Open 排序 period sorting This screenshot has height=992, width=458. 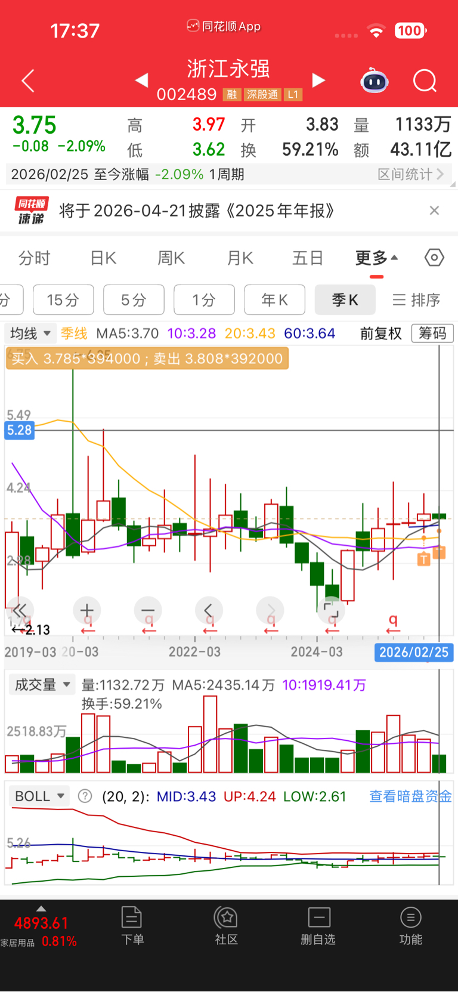click(x=416, y=299)
